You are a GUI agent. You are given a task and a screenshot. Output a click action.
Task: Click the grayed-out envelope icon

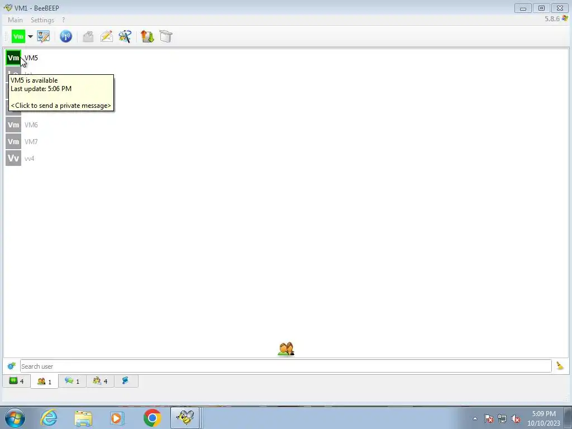point(88,36)
